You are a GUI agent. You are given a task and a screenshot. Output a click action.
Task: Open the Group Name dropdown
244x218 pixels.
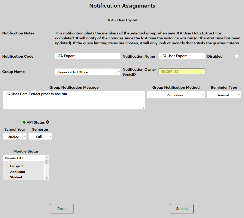88,72
